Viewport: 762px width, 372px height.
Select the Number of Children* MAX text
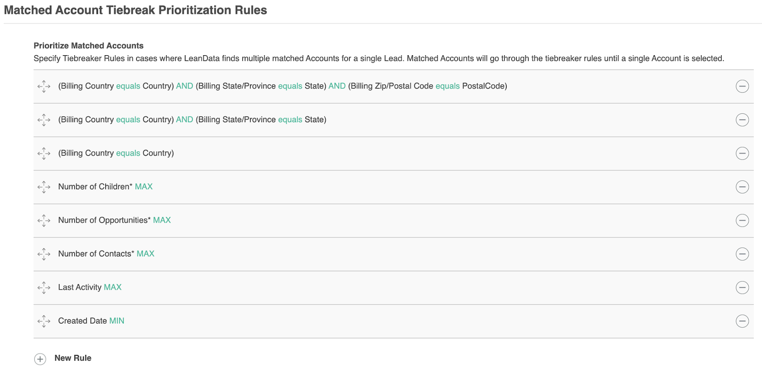pos(105,186)
